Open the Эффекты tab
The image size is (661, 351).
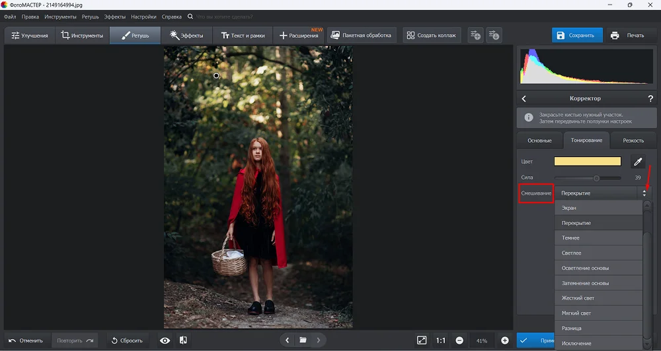tap(187, 36)
